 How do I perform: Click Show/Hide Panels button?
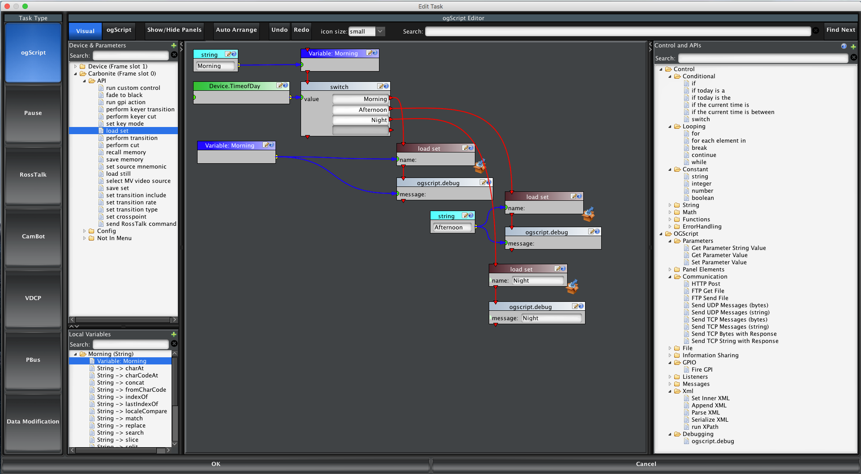tap(174, 30)
